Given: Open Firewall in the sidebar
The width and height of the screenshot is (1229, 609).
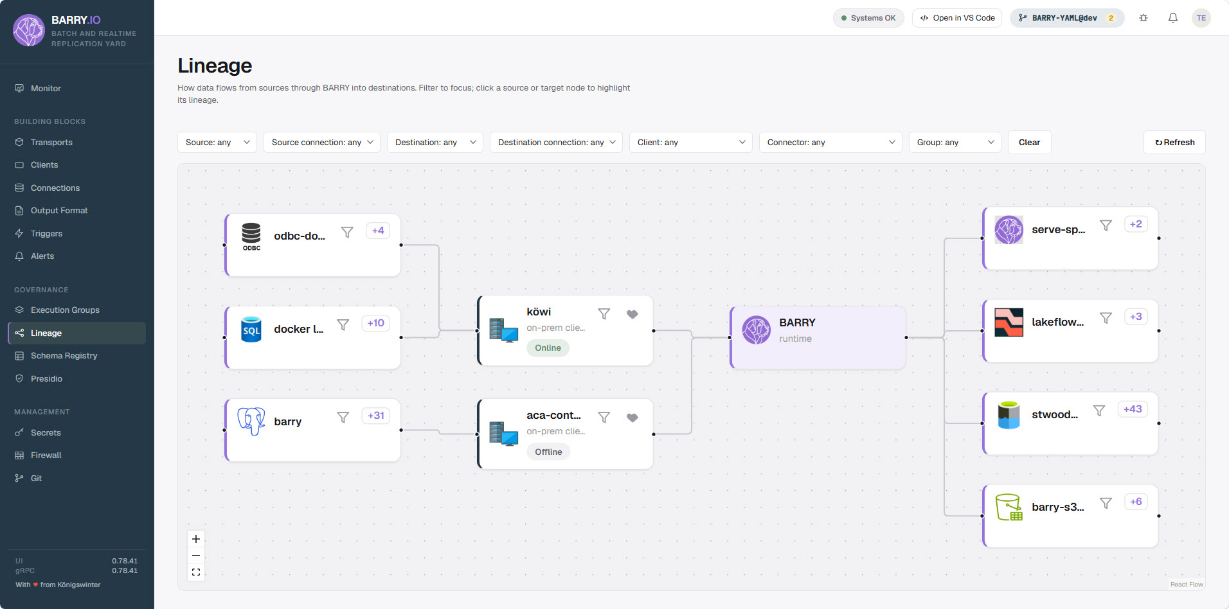Looking at the screenshot, I should tap(77, 455).
